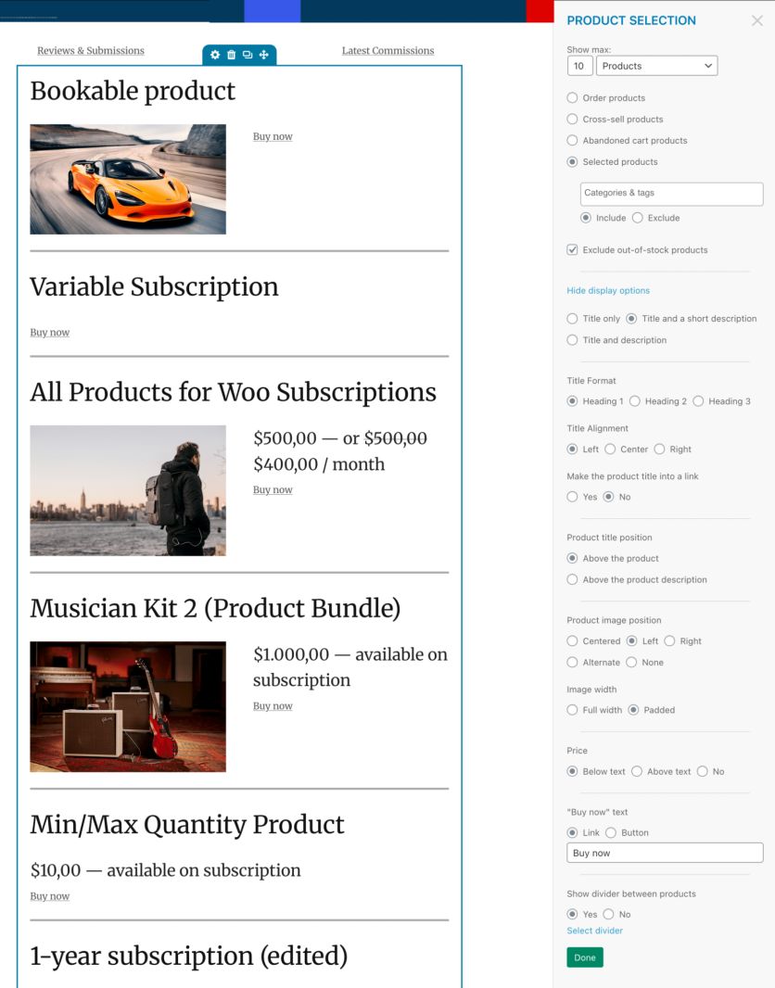This screenshot has width=775, height=988.
Task: Open Latest Commissions link
Action: 388,50
